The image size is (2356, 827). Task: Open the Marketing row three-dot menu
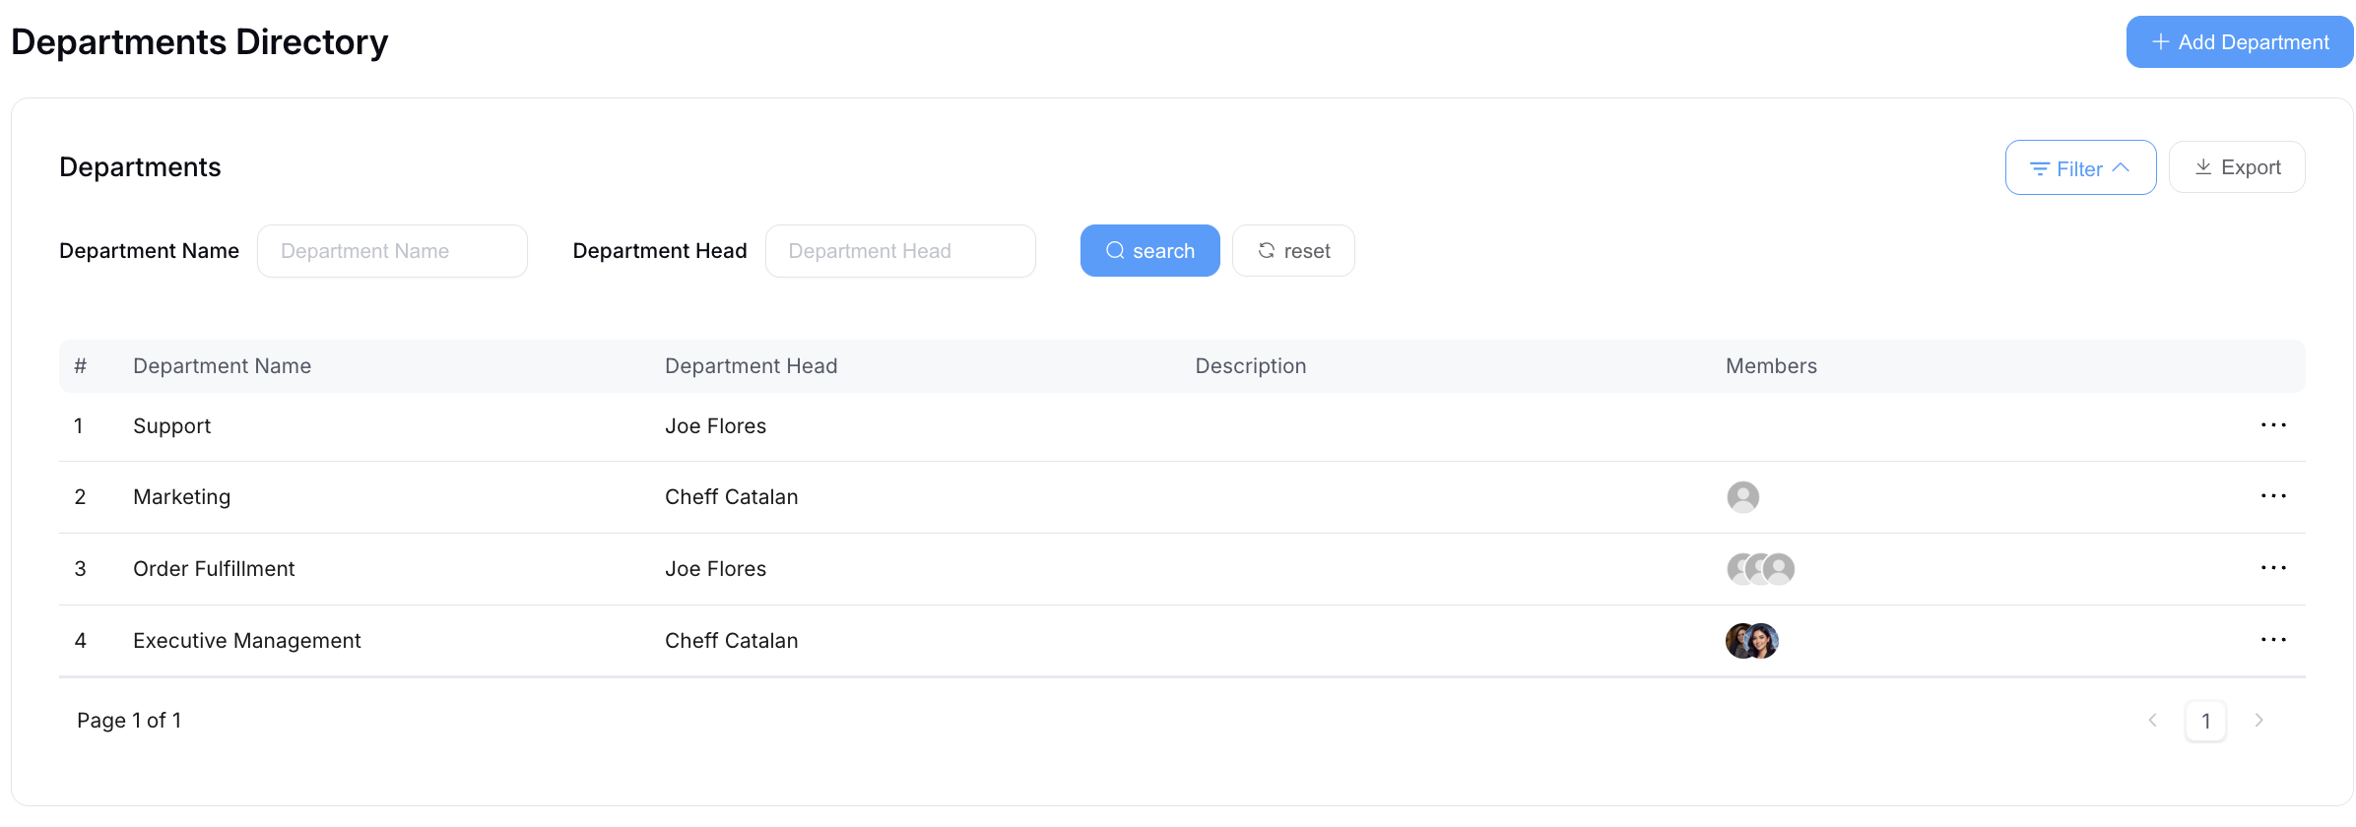[2273, 496]
